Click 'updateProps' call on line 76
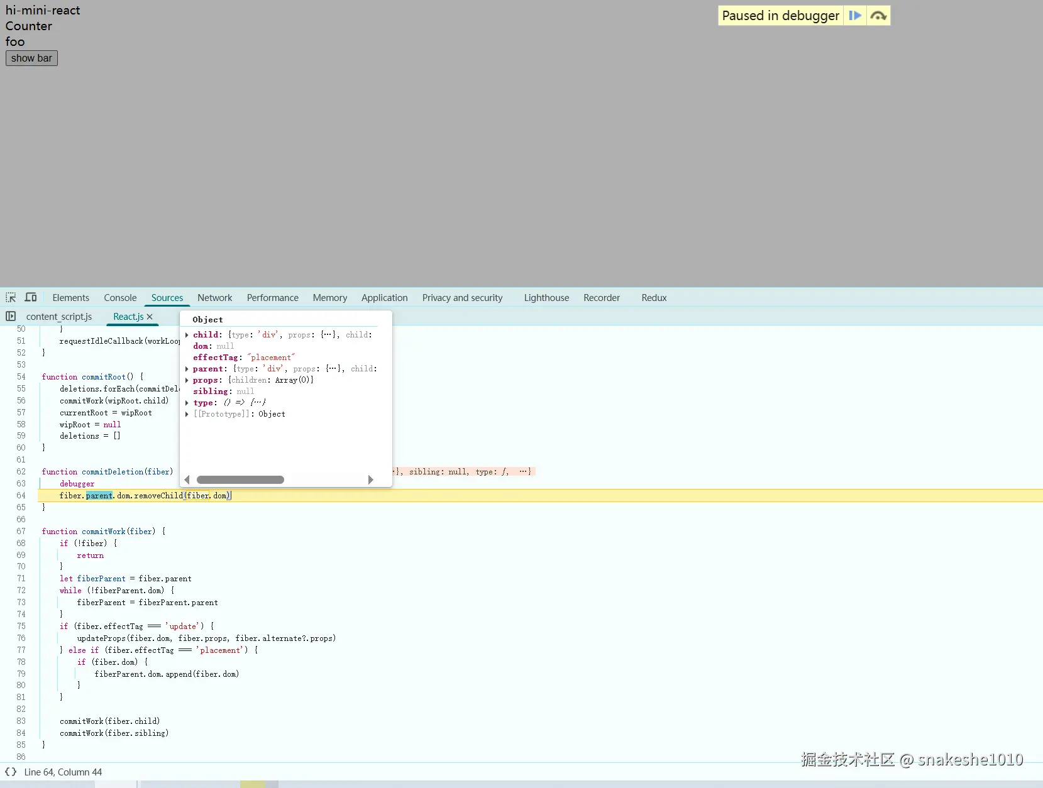 [102, 638]
